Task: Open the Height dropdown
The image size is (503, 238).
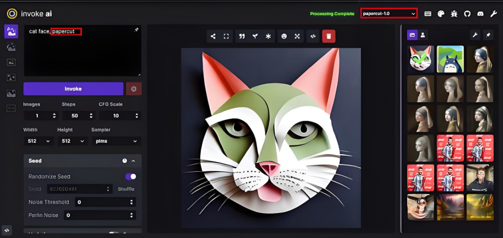Action: (72, 141)
